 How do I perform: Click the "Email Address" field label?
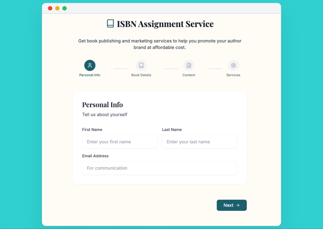click(x=95, y=156)
